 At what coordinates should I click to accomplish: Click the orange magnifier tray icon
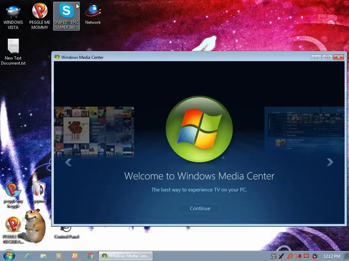[x=290, y=256]
